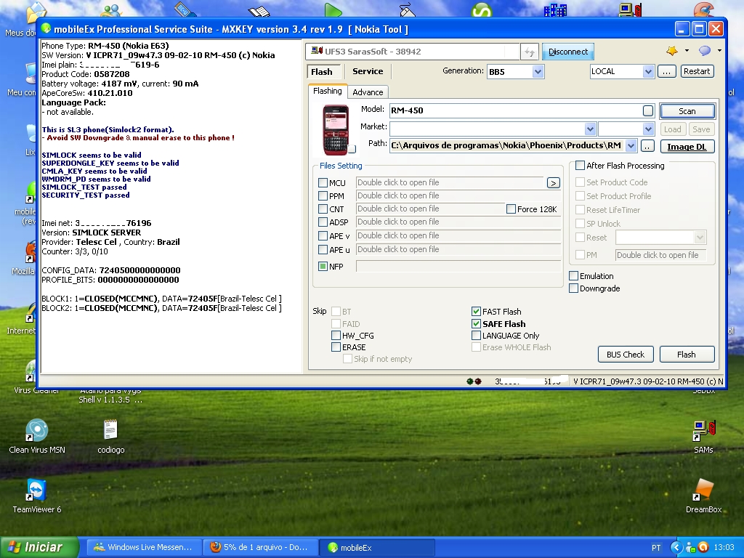
Task: Expand the star icon dropdown arrow
Action: (x=687, y=51)
